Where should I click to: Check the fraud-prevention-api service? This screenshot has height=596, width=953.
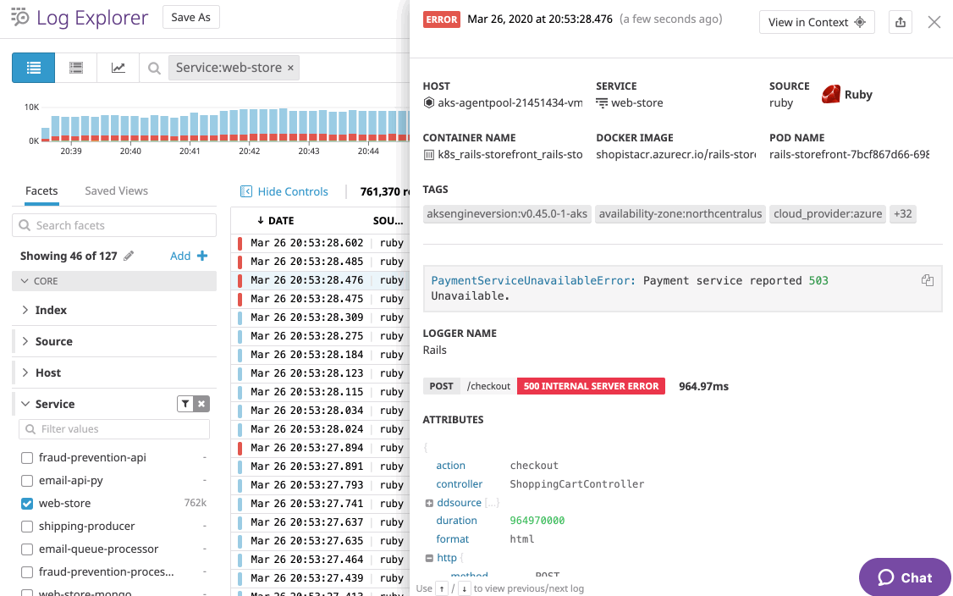[x=27, y=457]
